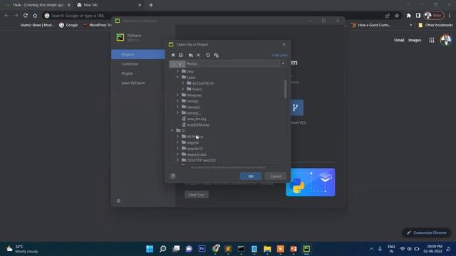456x256 pixels.
Task: Open File Explorer from the taskbar
Action: 267,249
